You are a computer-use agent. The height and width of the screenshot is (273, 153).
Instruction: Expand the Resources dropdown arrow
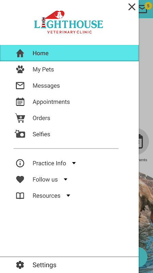click(68, 196)
